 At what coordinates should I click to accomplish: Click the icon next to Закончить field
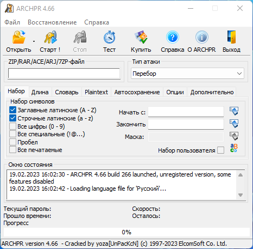[234, 124]
